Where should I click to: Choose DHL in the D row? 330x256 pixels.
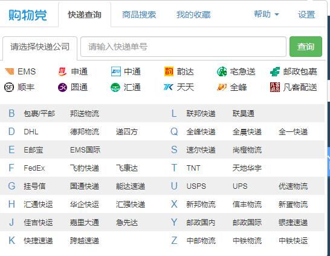(31, 132)
